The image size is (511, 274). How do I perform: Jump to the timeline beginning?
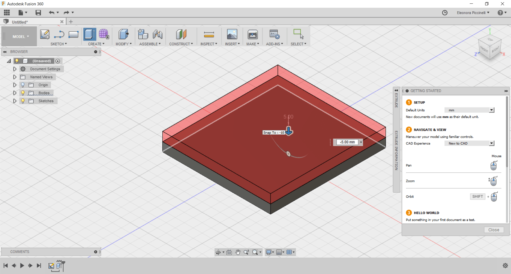pyautogui.click(x=6, y=265)
